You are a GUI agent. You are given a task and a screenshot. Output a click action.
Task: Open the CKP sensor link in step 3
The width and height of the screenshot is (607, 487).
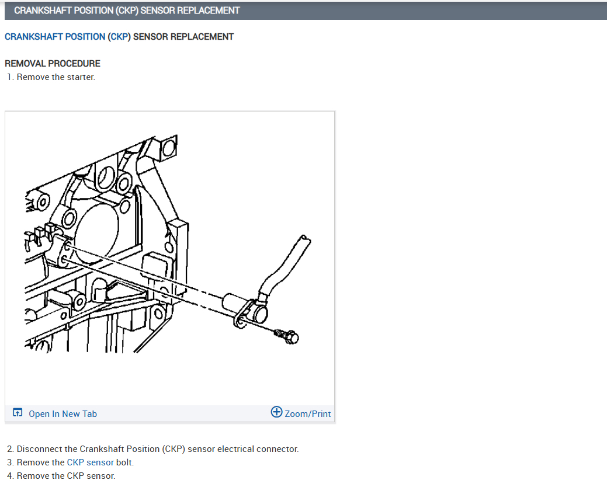coord(90,462)
